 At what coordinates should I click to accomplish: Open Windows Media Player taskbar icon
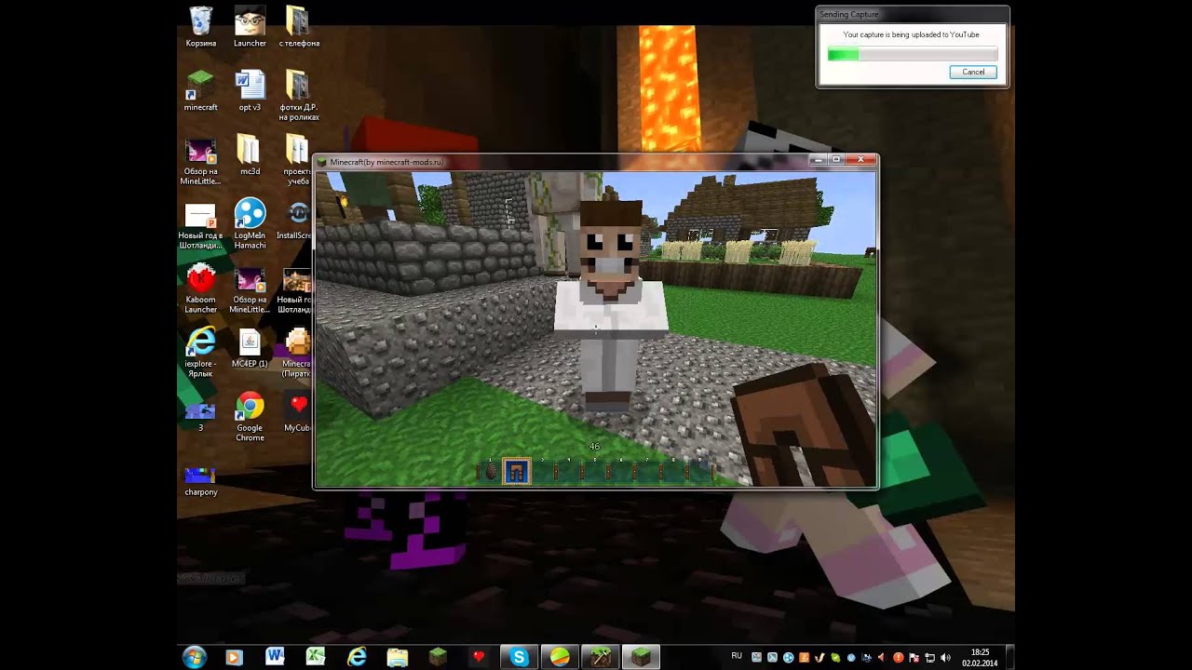[234, 657]
